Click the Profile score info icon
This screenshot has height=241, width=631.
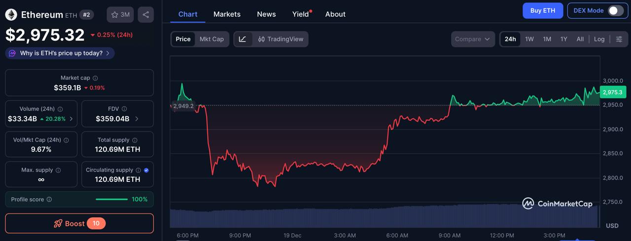pyautogui.click(x=49, y=200)
